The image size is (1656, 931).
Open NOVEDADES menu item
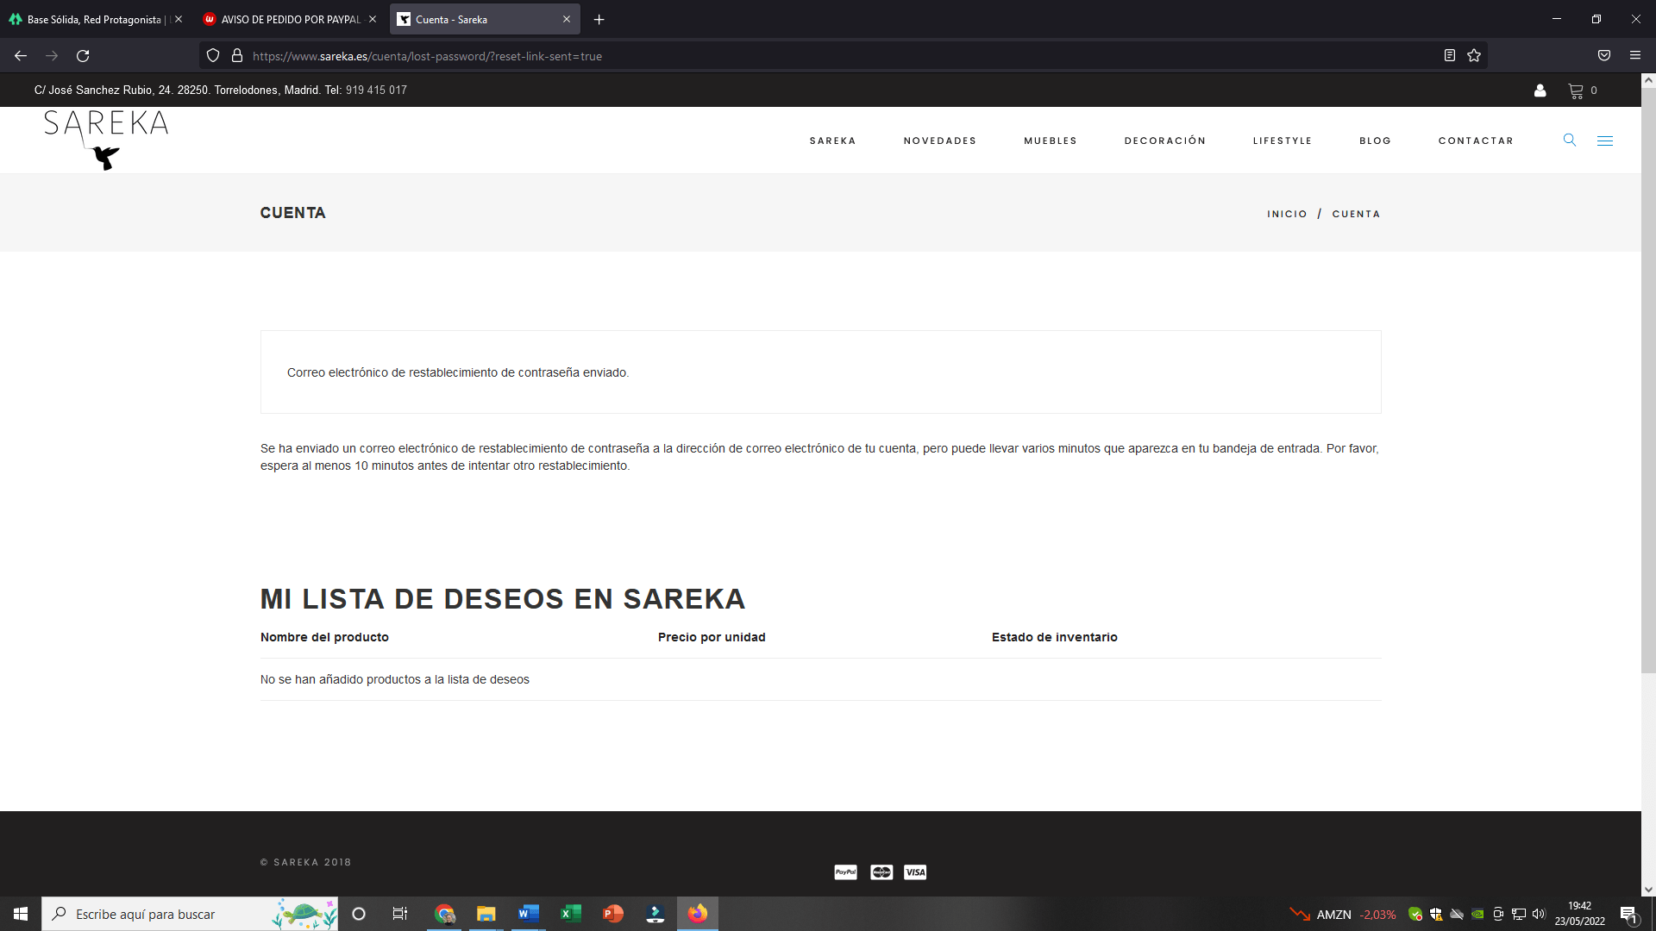click(940, 141)
